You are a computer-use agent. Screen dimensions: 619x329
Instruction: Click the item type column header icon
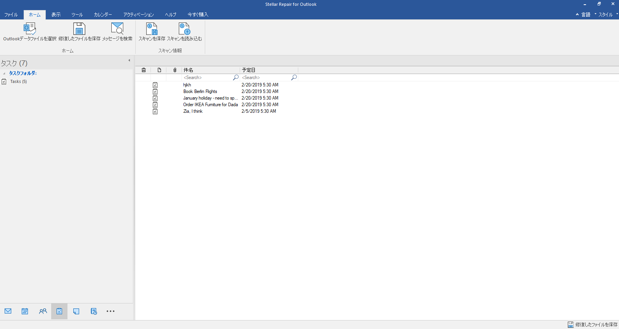click(159, 70)
